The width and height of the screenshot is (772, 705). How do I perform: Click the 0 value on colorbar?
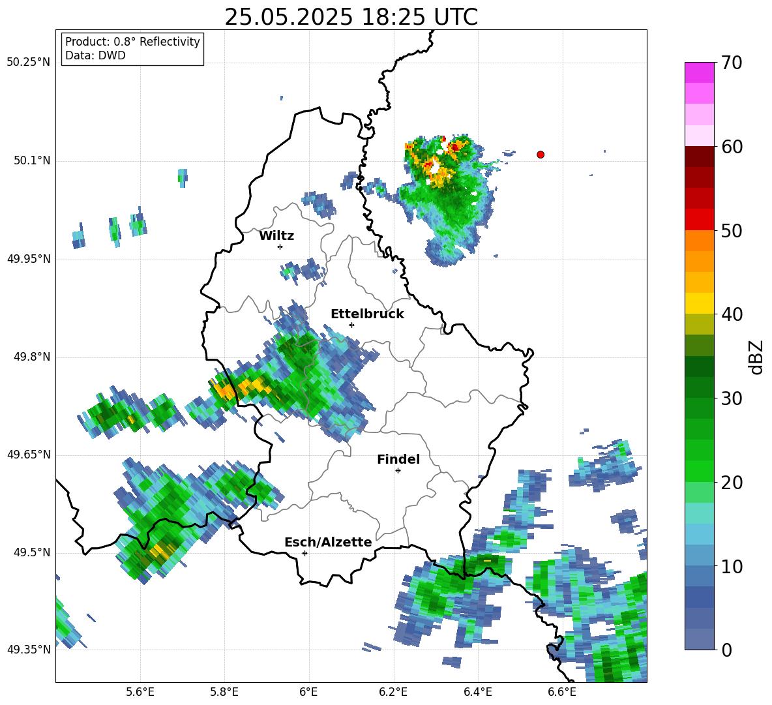726,650
